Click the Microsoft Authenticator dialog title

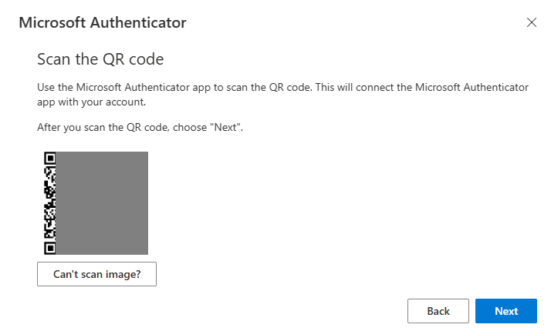(102, 22)
